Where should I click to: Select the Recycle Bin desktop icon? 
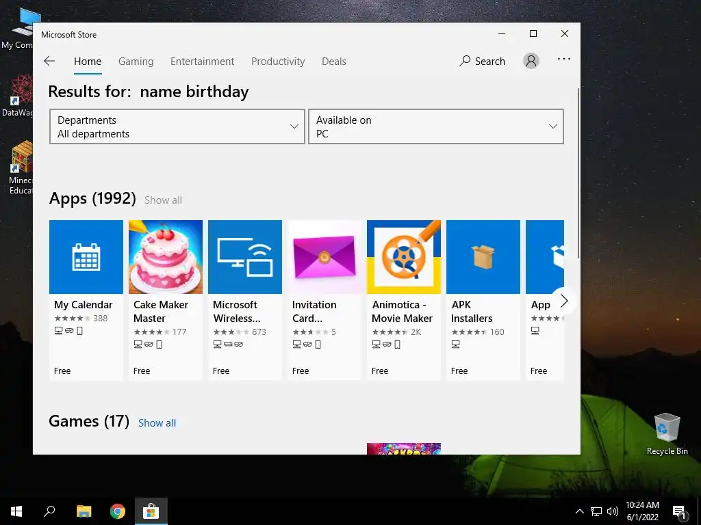pos(667,433)
